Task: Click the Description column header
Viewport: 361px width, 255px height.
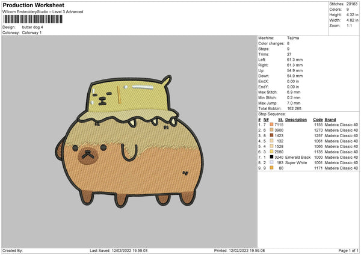Action: 295,119
